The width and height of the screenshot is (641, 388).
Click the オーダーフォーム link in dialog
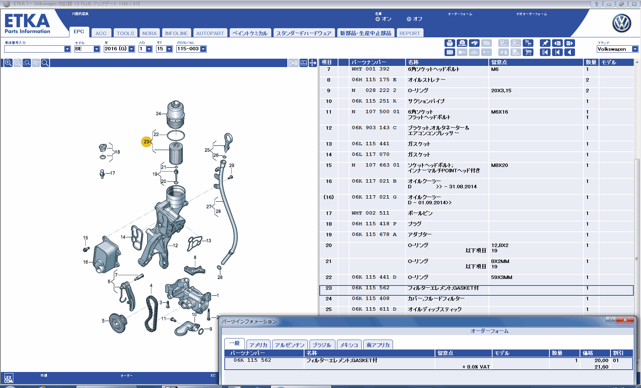(x=489, y=331)
